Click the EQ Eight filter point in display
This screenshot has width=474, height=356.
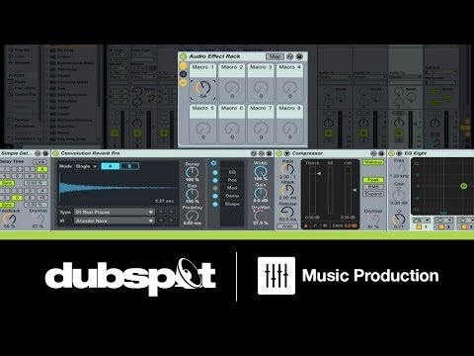tap(463, 186)
